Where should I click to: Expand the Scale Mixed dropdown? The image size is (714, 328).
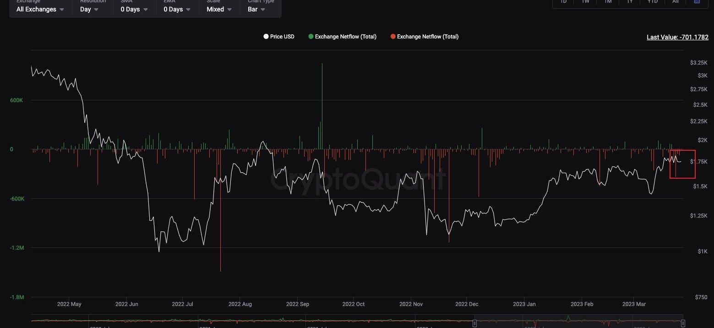(x=219, y=9)
